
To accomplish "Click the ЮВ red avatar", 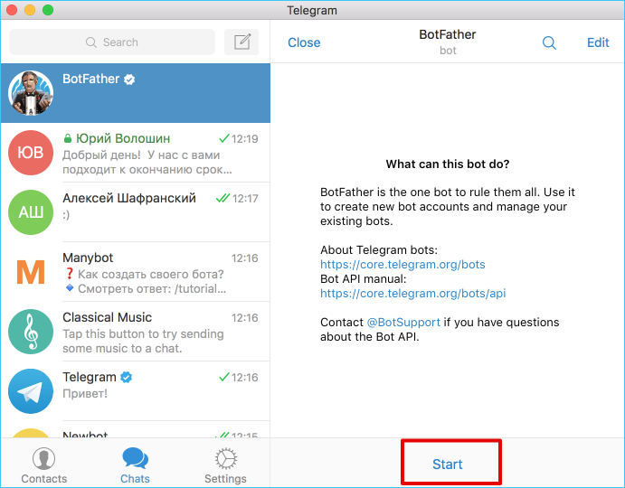I will coord(31,153).
